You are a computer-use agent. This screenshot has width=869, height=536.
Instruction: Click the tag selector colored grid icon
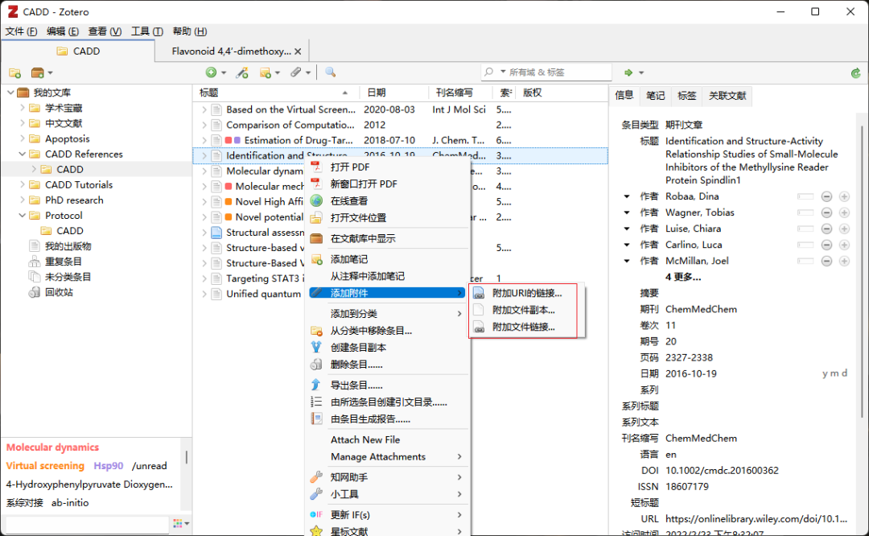coord(177,523)
